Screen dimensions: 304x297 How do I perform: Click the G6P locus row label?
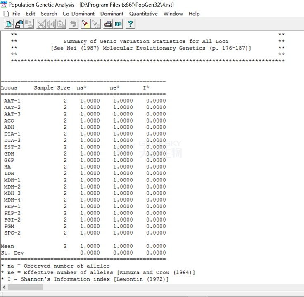point(9,160)
